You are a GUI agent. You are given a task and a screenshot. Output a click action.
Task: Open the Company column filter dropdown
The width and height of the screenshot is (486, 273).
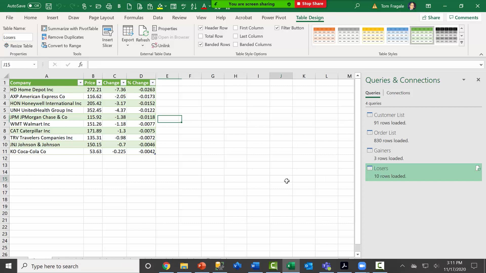[x=80, y=83]
